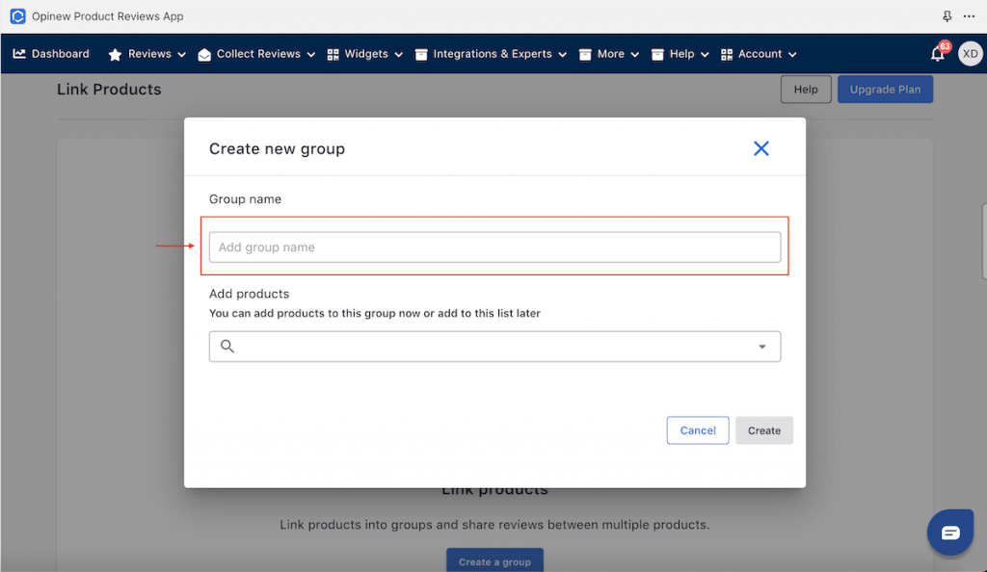Image resolution: width=987 pixels, height=572 pixels.
Task: Click the Cancel button
Action: [698, 430]
